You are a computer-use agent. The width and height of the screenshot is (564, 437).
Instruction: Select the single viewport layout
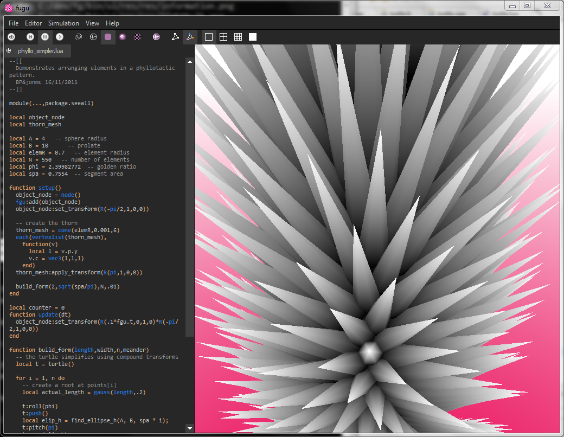208,37
